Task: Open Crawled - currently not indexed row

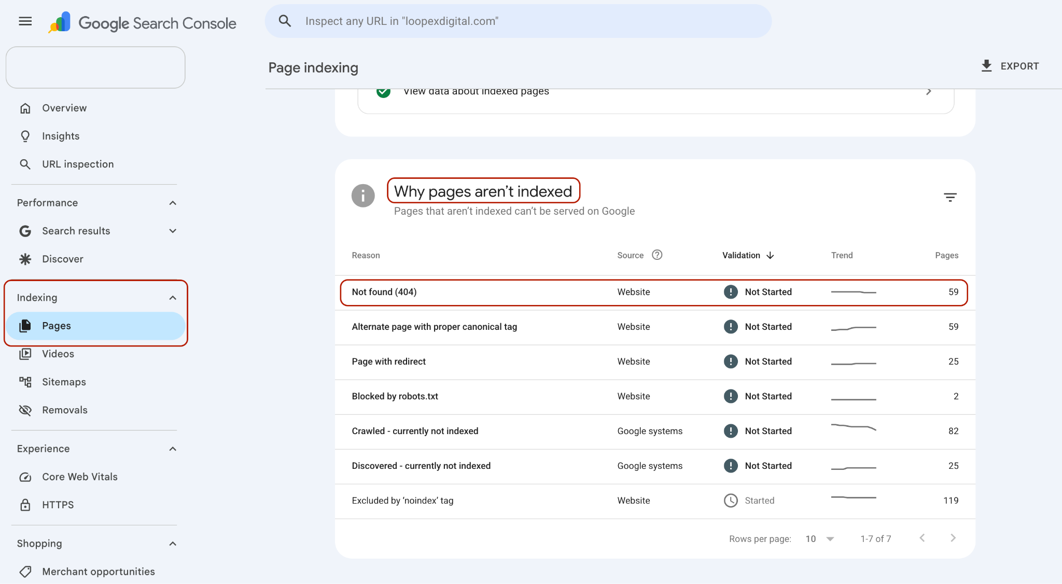Action: (x=655, y=431)
